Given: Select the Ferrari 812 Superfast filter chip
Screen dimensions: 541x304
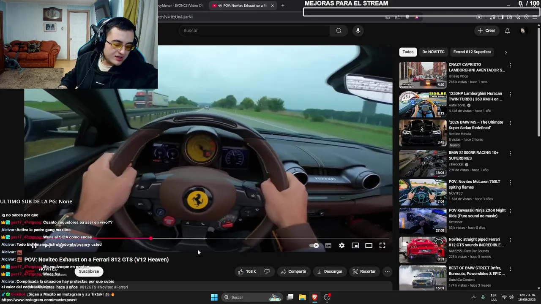Looking at the screenshot, I should 472,52.
